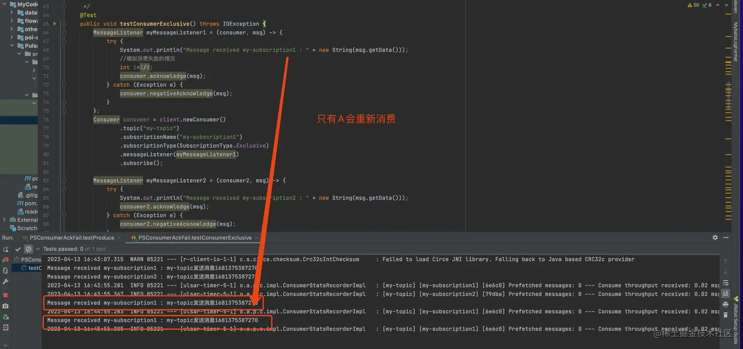Open typo indicator showing 6
The width and height of the screenshot is (743, 349).
[707, 5]
